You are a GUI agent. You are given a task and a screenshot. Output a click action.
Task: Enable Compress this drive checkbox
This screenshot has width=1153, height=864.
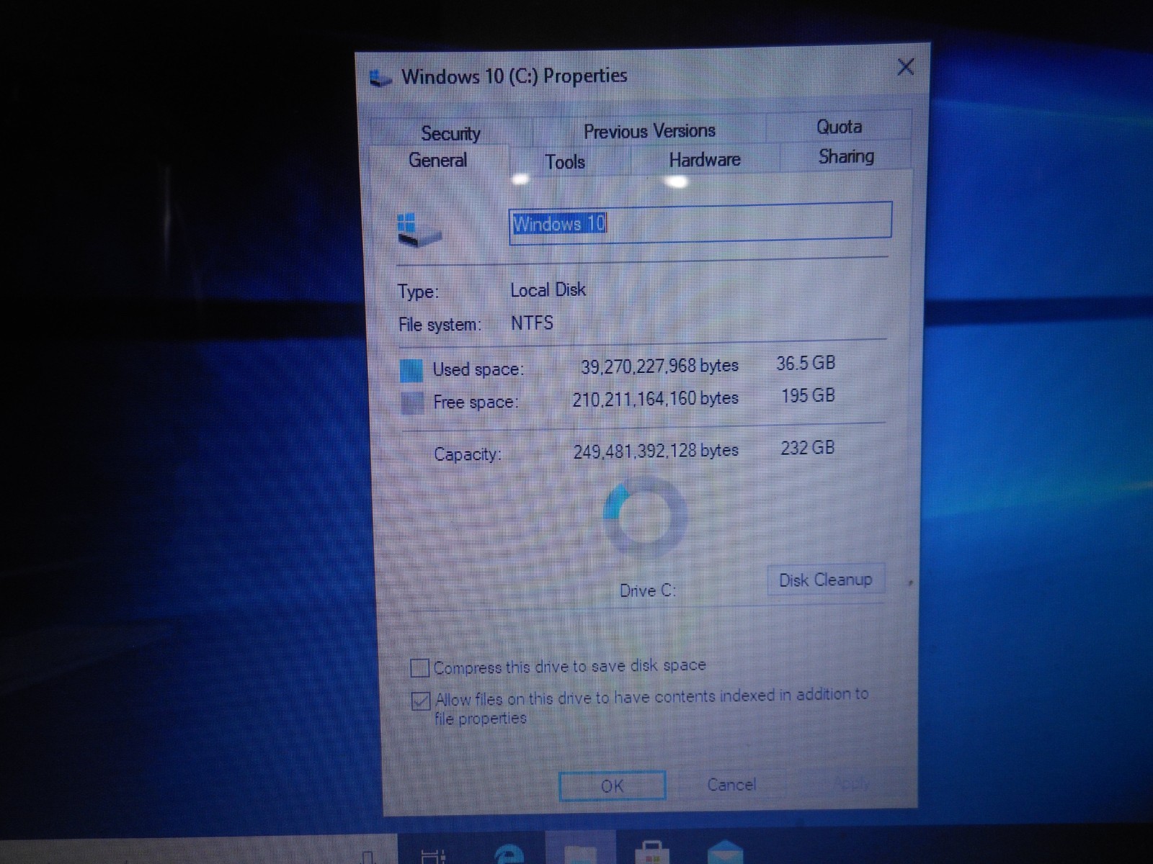pos(419,668)
